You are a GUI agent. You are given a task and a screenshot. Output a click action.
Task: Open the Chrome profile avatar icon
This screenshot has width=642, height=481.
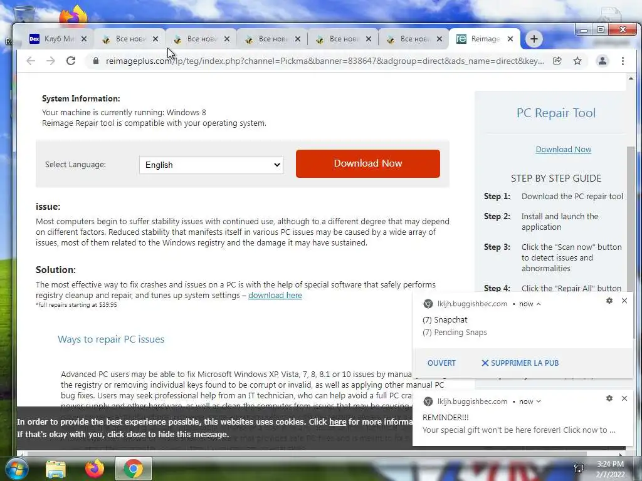603,61
